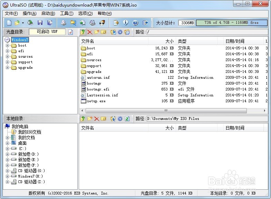Expand 我的文档 in local tree

(7, 138)
